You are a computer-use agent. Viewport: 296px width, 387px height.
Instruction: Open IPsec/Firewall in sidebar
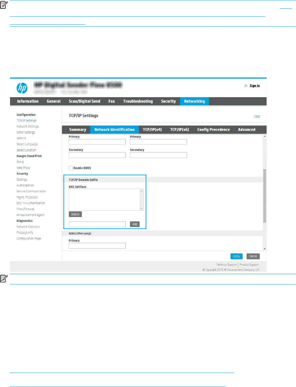(x=25, y=209)
